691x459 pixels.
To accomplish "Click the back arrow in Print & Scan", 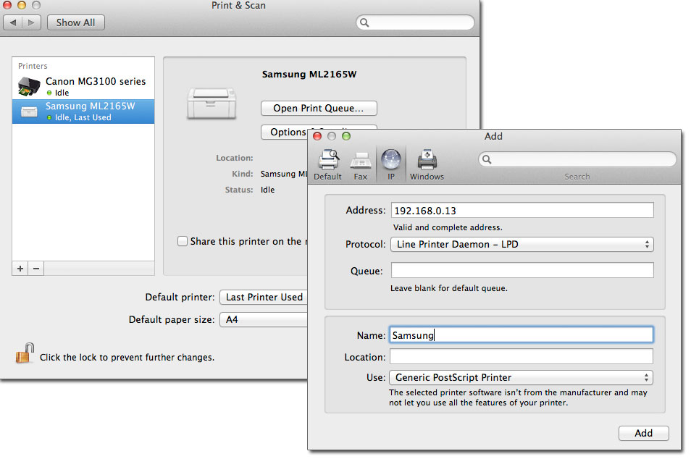I will (13, 22).
